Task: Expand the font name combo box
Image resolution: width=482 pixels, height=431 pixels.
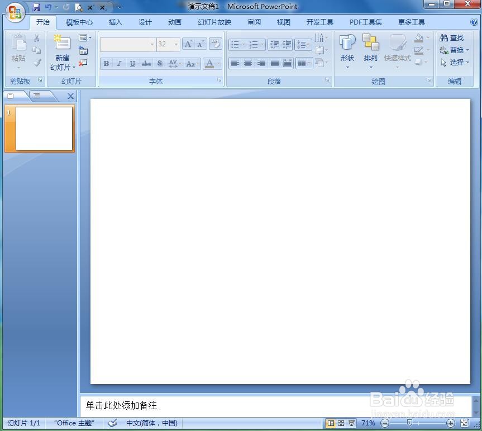Action: [x=152, y=44]
